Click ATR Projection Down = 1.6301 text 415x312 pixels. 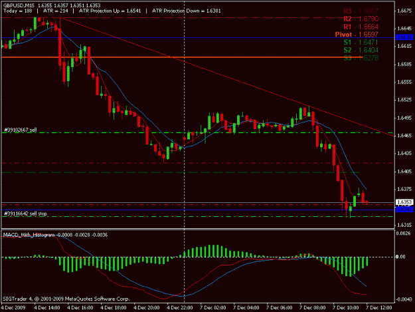[x=187, y=11]
